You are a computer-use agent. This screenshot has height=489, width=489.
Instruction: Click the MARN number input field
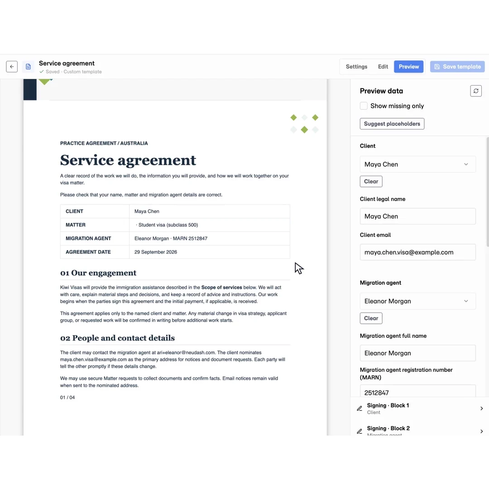coord(417,391)
